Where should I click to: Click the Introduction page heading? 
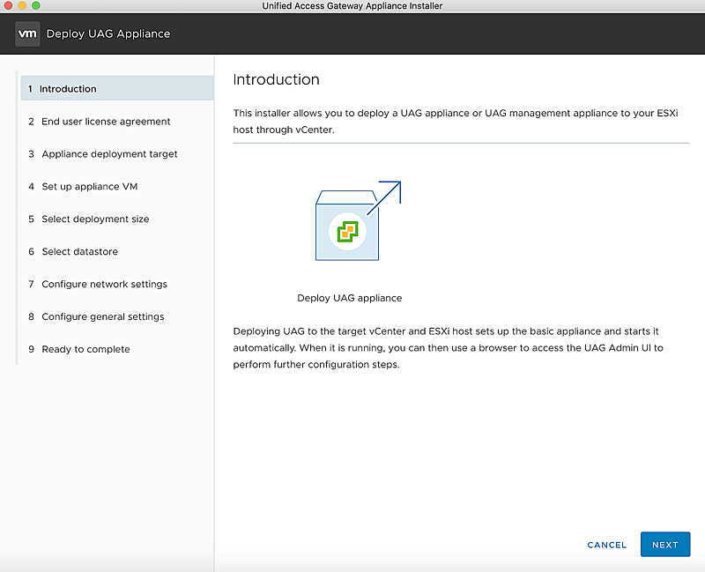(276, 79)
